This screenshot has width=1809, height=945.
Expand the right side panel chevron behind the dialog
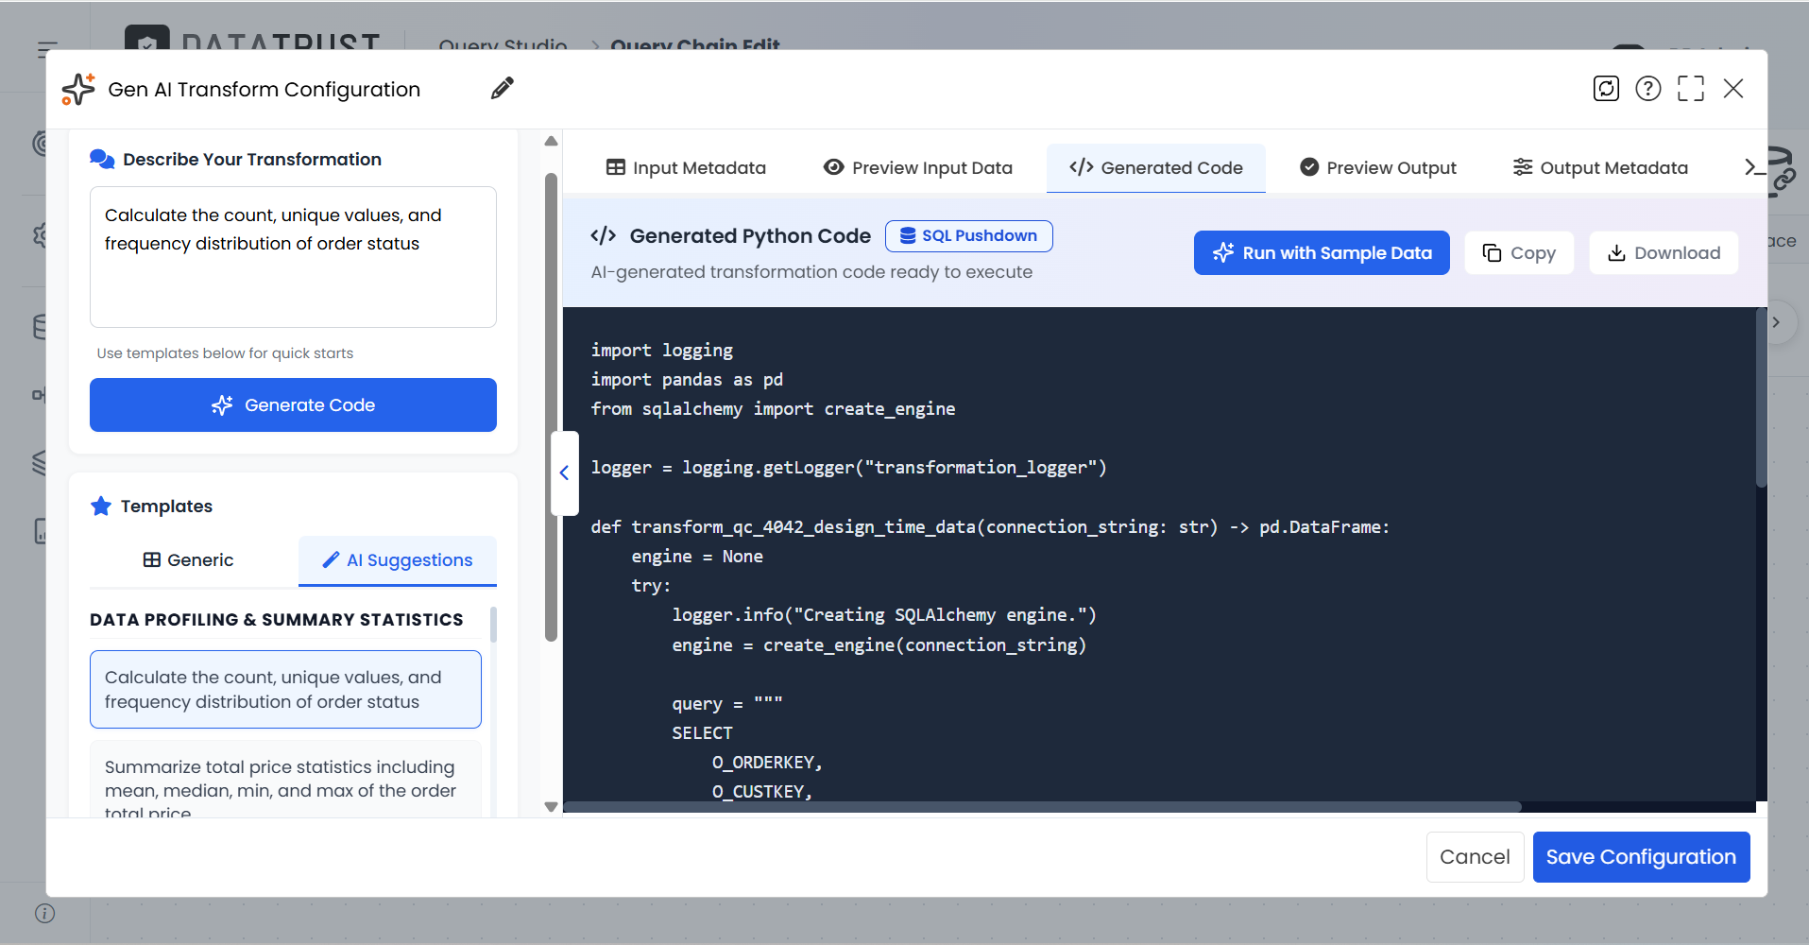coord(1777,322)
